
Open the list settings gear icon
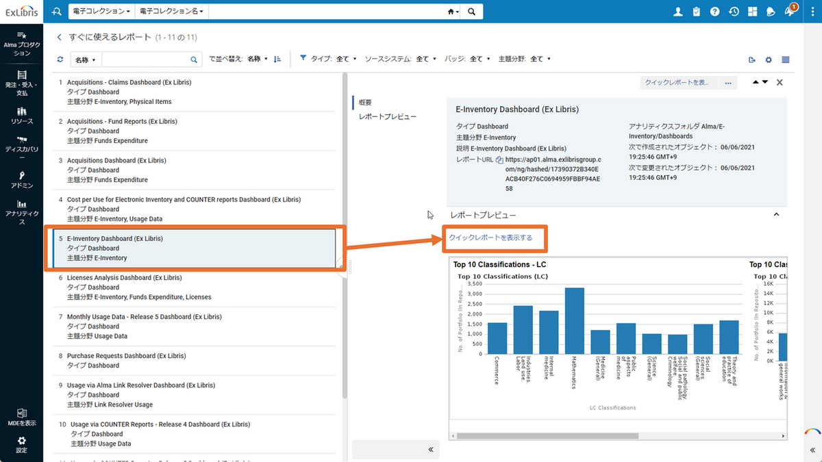coord(769,60)
